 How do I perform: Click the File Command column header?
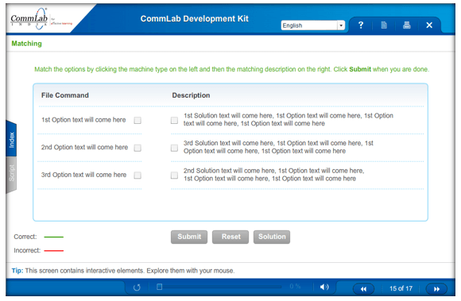point(65,95)
